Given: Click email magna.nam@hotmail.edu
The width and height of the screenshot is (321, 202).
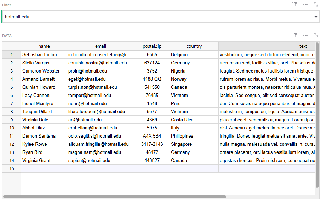Looking at the screenshot, I should [101, 152].
